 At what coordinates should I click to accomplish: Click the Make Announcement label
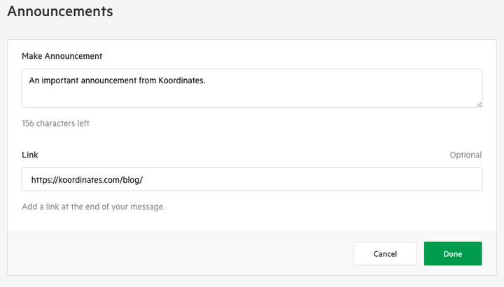click(62, 56)
